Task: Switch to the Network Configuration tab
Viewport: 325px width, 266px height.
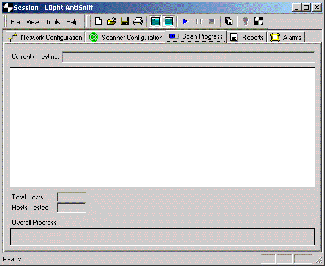Action: pyautogui.click(x=45, y=38)
